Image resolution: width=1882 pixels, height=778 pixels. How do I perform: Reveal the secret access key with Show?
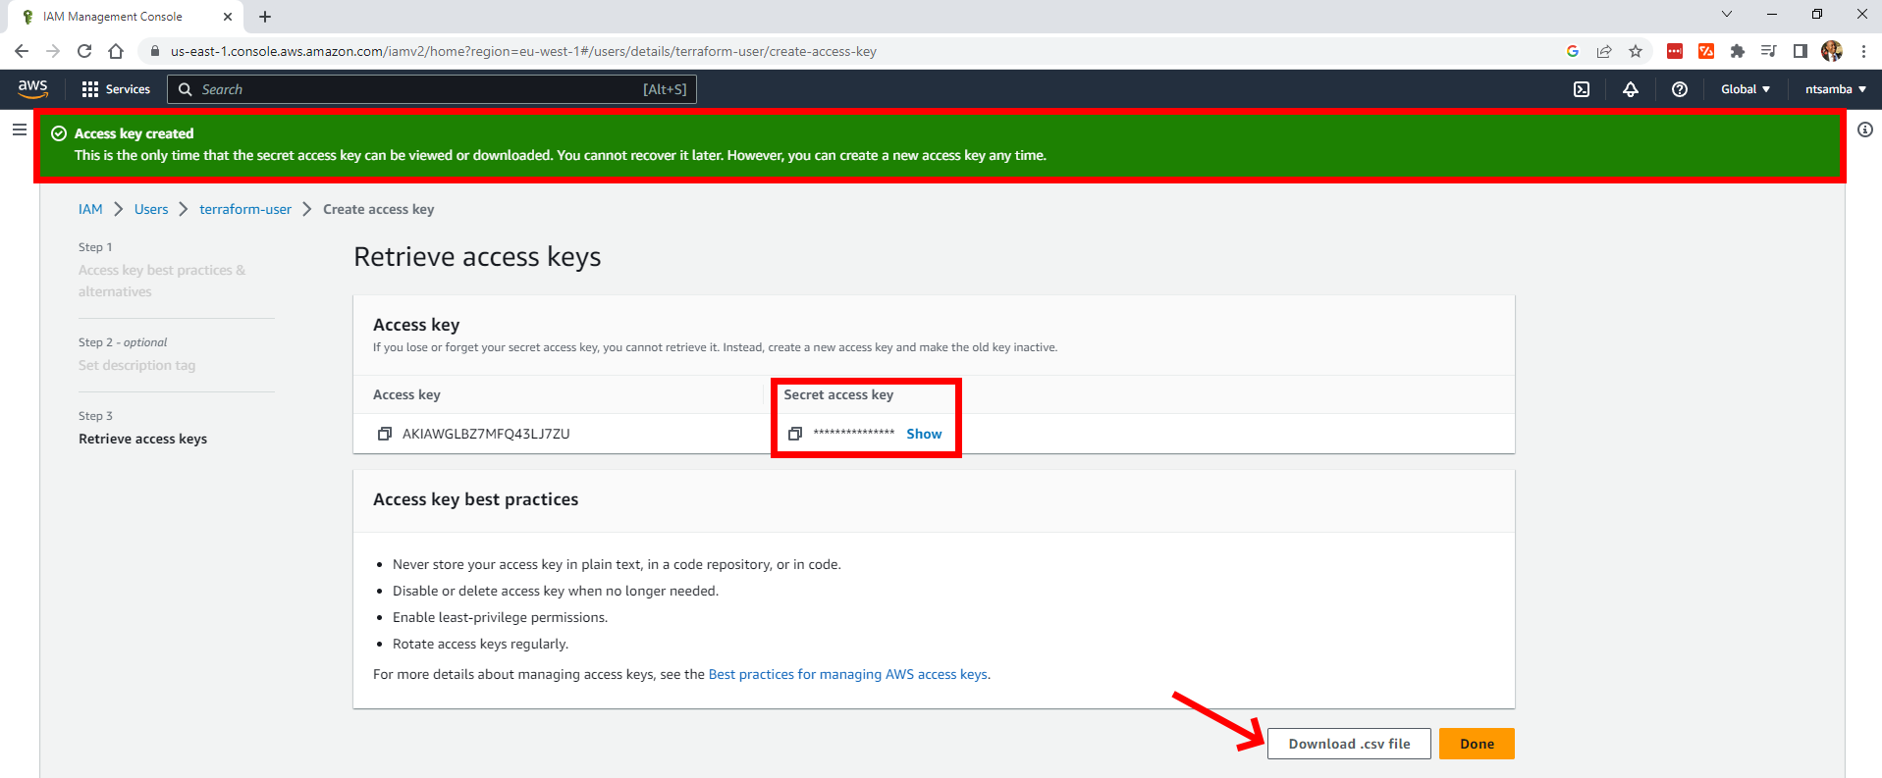pos(923,434)
